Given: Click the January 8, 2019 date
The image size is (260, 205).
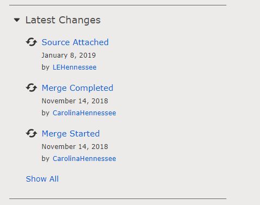Looking at the screenshot, I should pos(69,55).
